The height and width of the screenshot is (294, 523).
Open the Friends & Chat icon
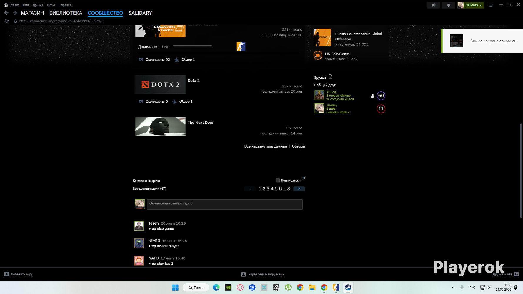tap(516, 274)
